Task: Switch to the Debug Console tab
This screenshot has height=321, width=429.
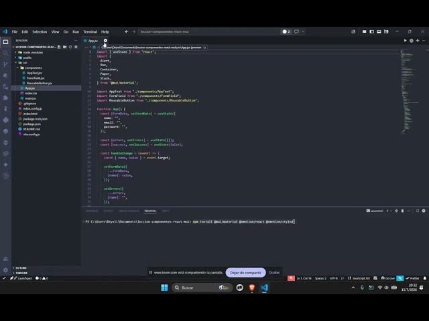Action: click(129, 211)
